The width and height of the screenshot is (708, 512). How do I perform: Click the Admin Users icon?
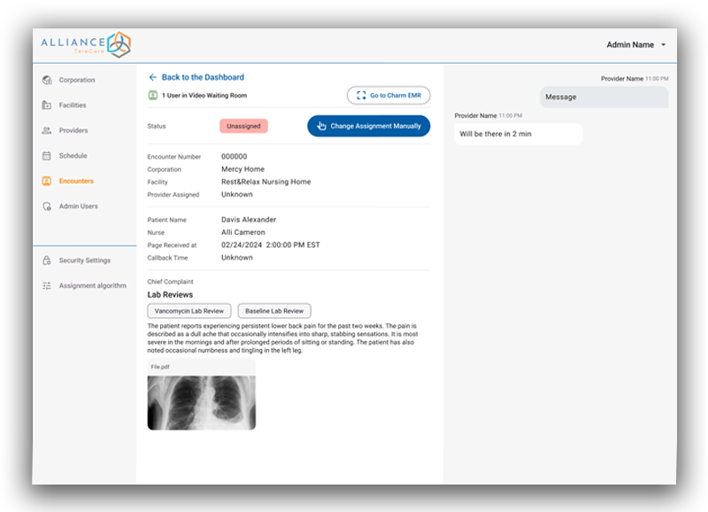click(x=46, y=206)
